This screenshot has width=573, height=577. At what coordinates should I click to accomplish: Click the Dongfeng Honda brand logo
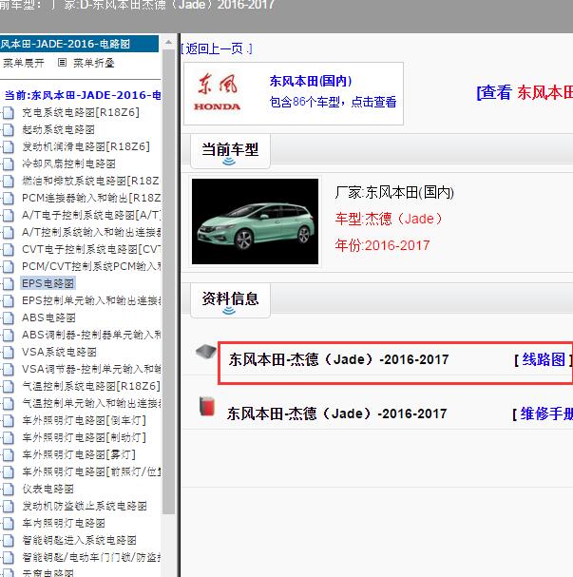click(218, 91)
